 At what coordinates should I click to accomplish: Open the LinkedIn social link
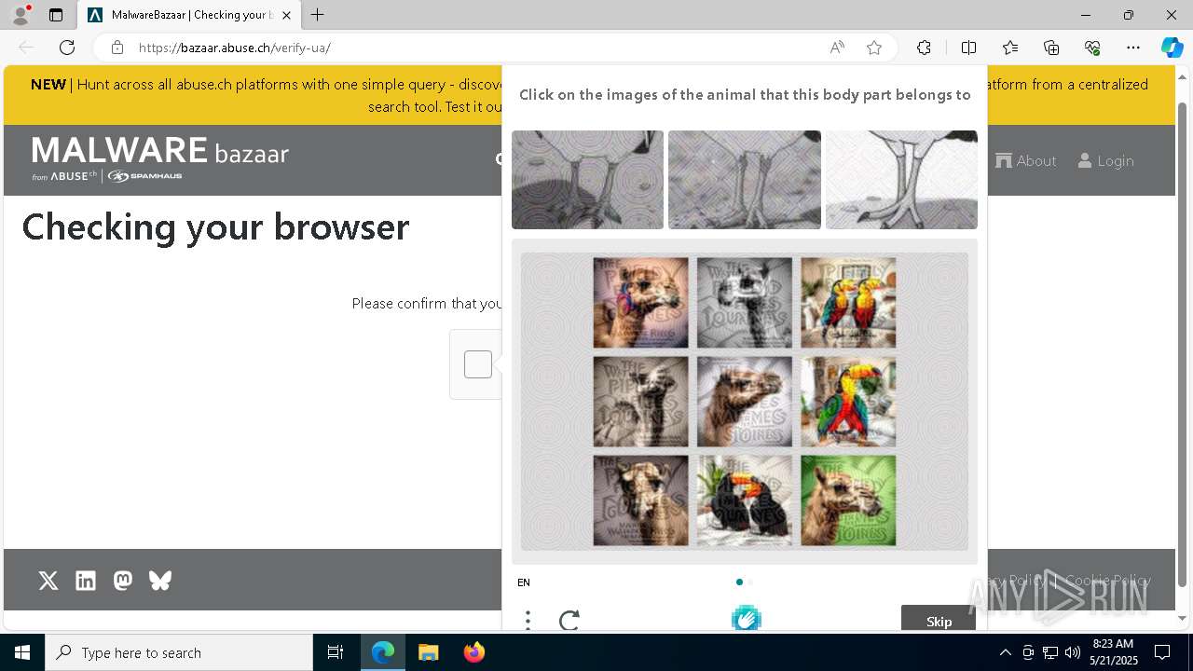click(86, 581)
